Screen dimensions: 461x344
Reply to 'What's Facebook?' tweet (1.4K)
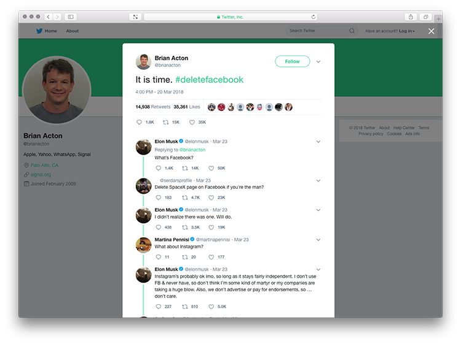tap(164, 168)
